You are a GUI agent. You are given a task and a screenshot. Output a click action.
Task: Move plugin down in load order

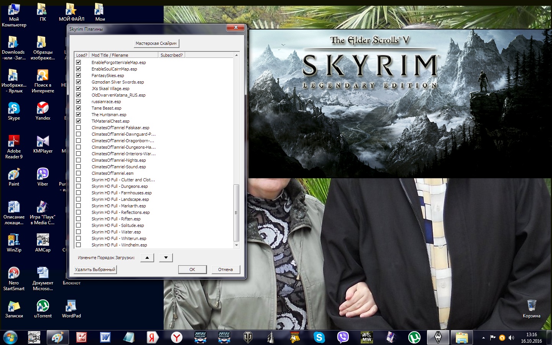coord(166,258)
